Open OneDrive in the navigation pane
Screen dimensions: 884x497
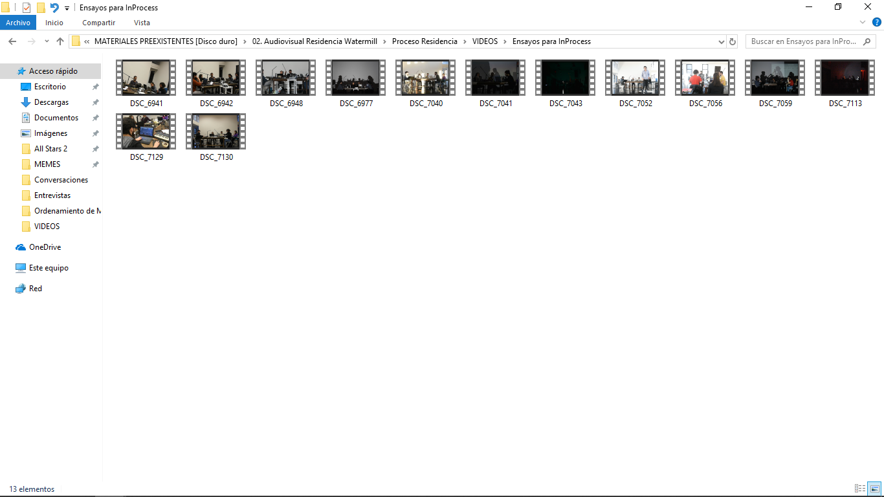[45, 247]
